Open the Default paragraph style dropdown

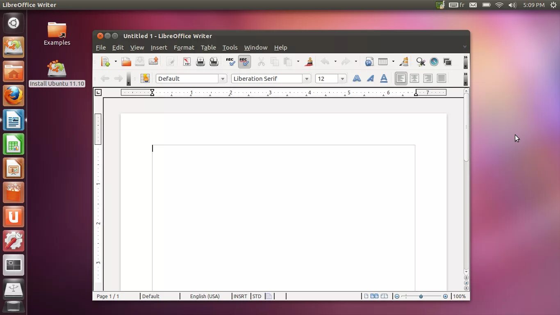click(x=223, y=79)
